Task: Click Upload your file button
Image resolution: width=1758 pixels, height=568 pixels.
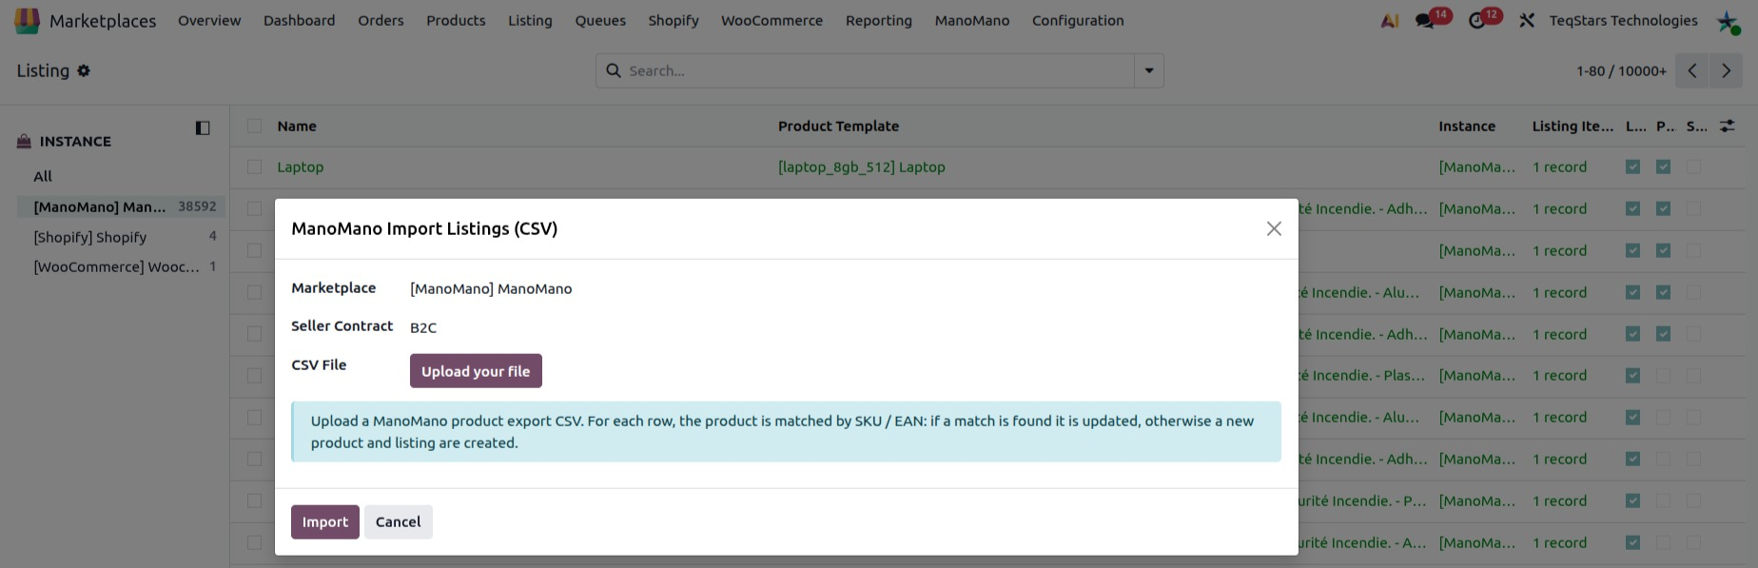Action: (476, 371)
